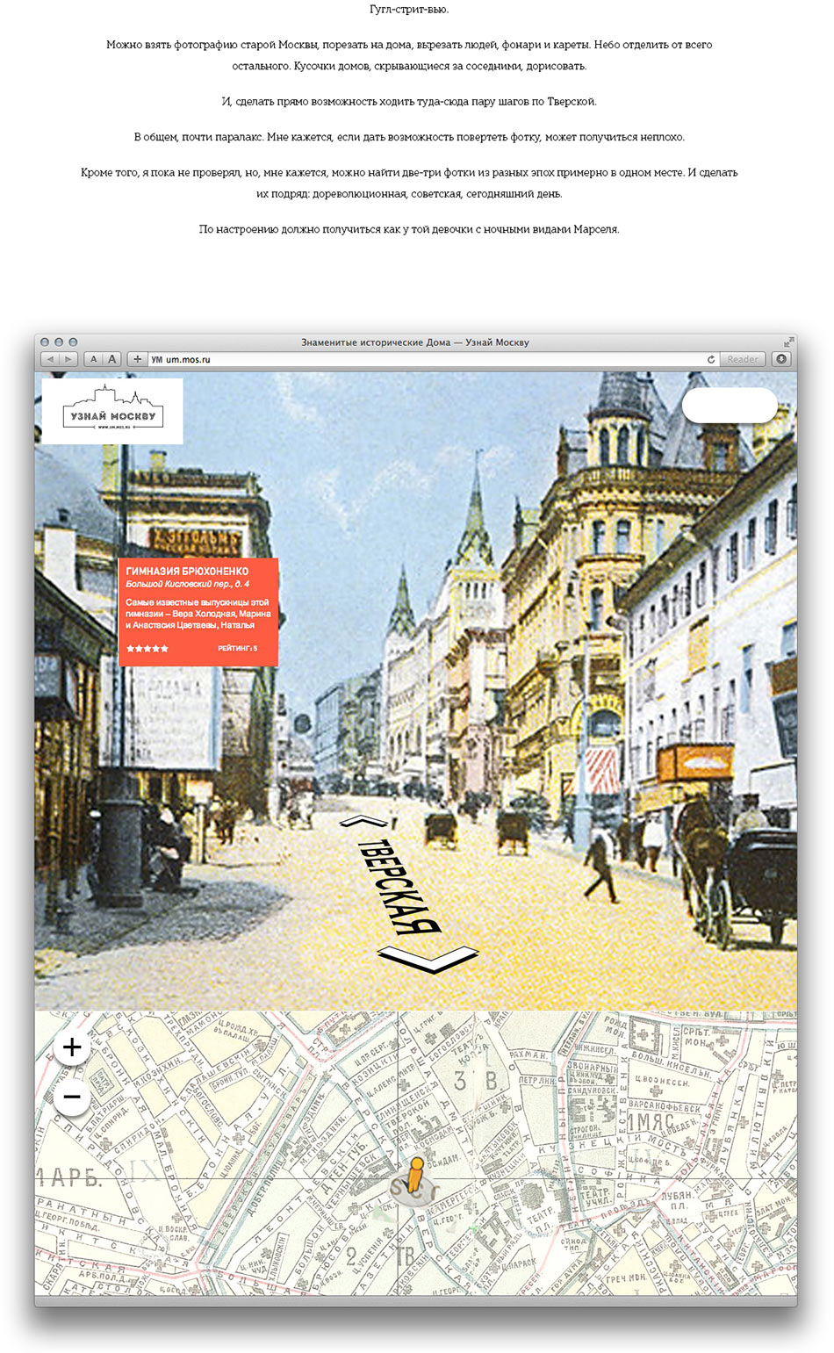Zoom in the map with plus button

point(72,1047)
